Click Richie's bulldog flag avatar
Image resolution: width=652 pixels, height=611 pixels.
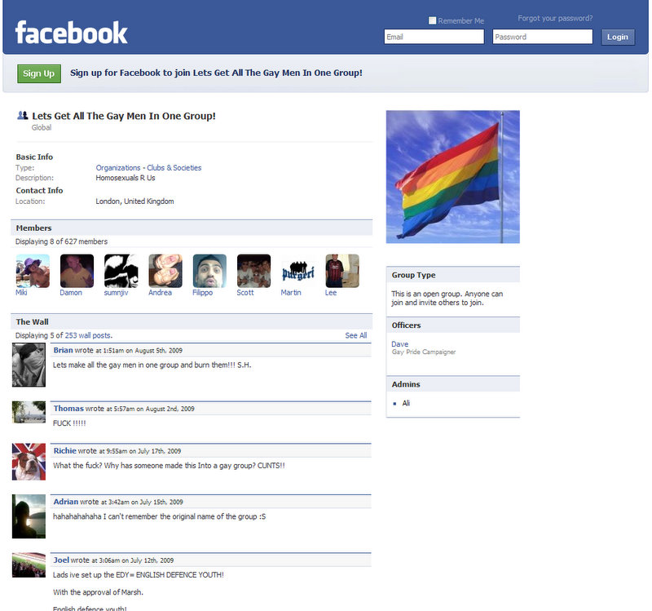[x=29, y=462]
